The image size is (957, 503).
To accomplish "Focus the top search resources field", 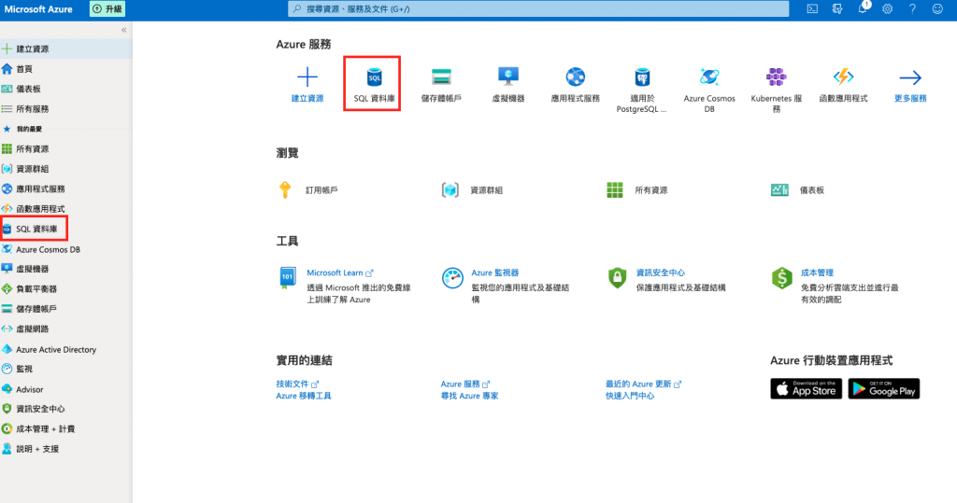I will click(538, 9).
